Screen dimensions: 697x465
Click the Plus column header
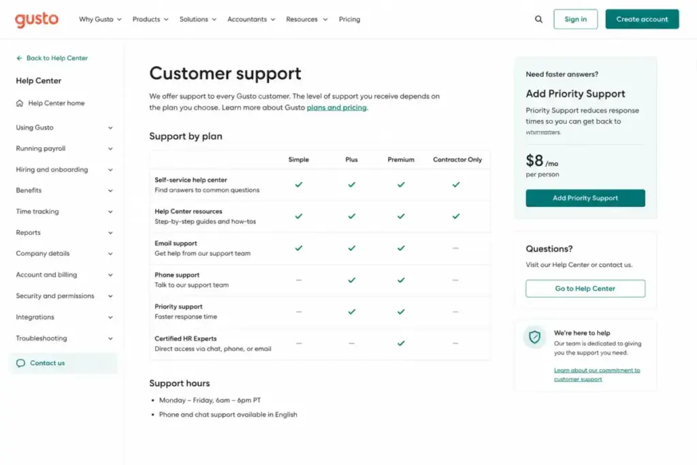[352, 159]
